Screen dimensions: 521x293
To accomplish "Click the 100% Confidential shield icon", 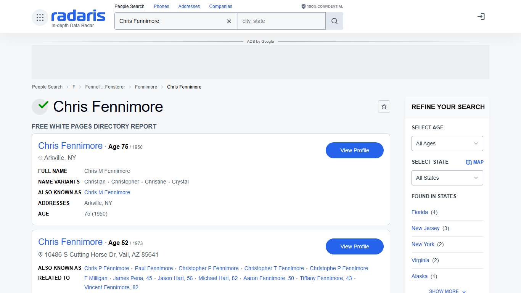I will pos(303,6).
